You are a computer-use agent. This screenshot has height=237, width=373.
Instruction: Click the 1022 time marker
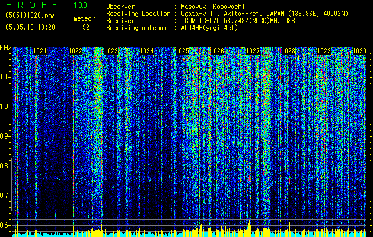click(x=76, y=51)
